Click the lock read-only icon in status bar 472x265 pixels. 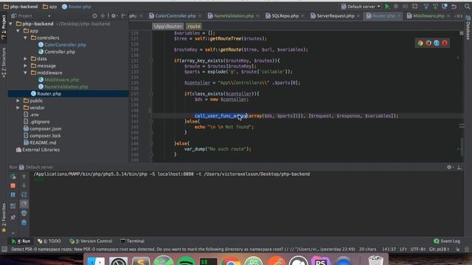tap(457, 250)
